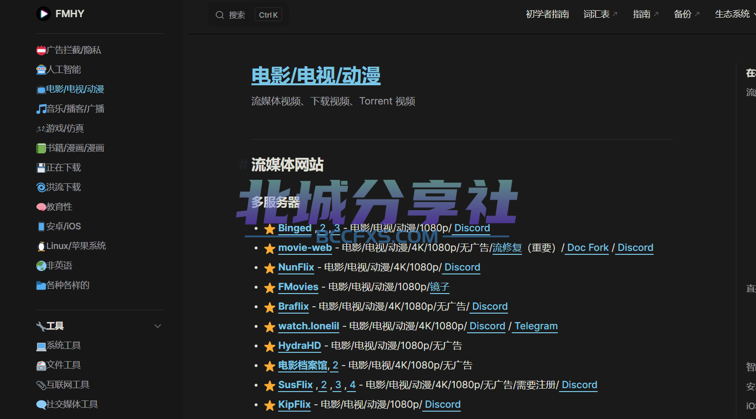This screenshot has width=756, height=419.
Task: Click the Ctrl K shortcut badge
Action: (268, 15)
